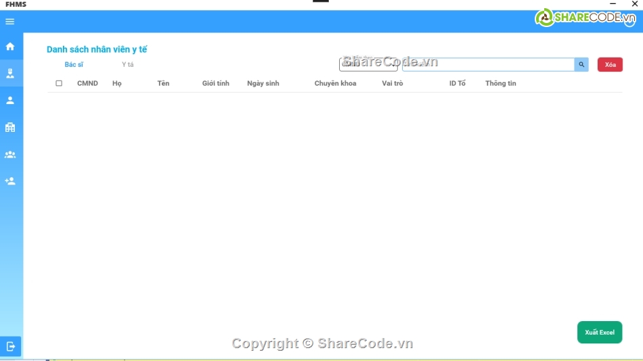The height and width of the screenshot is (361, 643).
Task: Open the hospital building icon in sidebar
Action: (x=10, y=127)
